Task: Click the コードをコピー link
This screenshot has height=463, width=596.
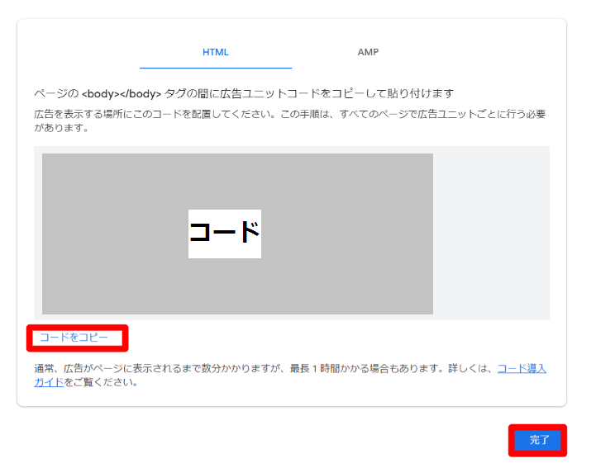Action: [x=74, y=338]
